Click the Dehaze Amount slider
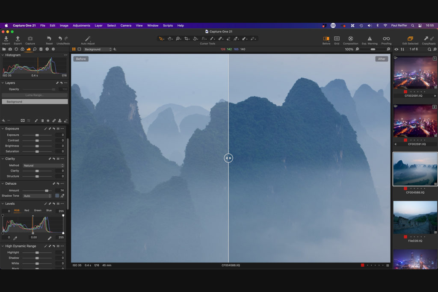This screenshot has height=292, width=438. pos(37,190)
